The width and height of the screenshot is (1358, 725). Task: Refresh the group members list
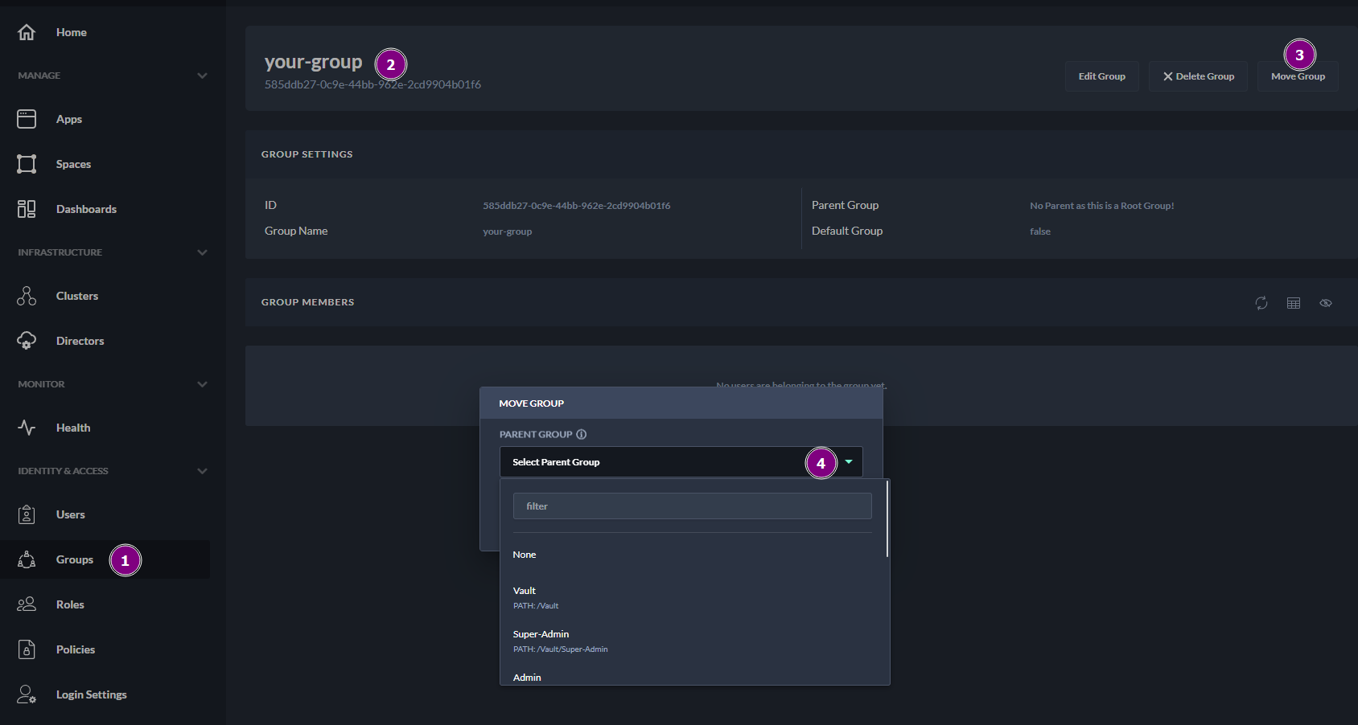click(1261, 303)
